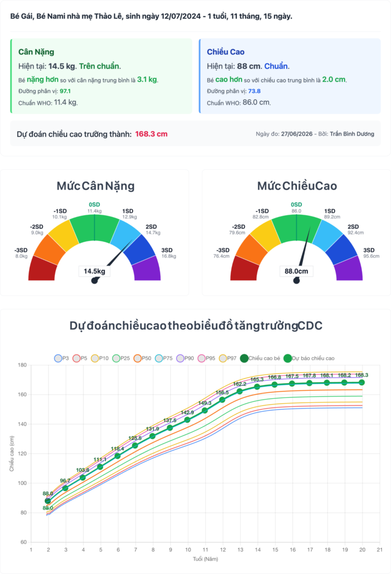Hide the P10 curve via legend

click(100, 358)
